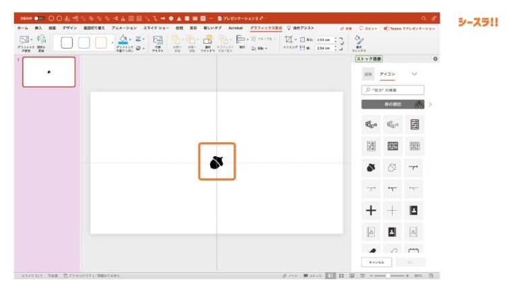Click the Cancel button in stock panel

(376, 262)
